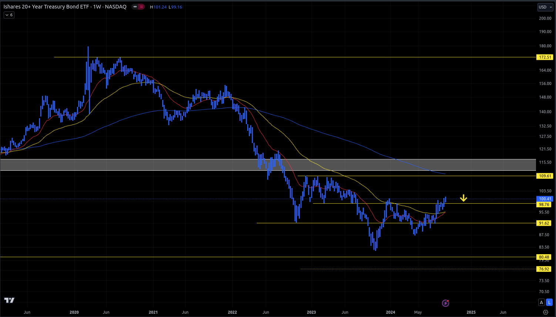Click the 148.00 price scale label

pyautogui.click(x=545, y=97)
